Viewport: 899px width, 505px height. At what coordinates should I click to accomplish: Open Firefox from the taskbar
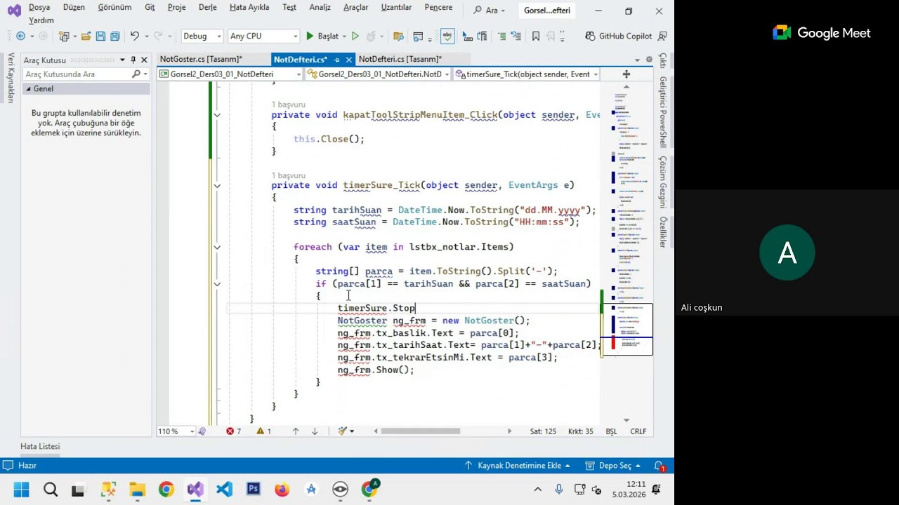[x=282, y=489]
